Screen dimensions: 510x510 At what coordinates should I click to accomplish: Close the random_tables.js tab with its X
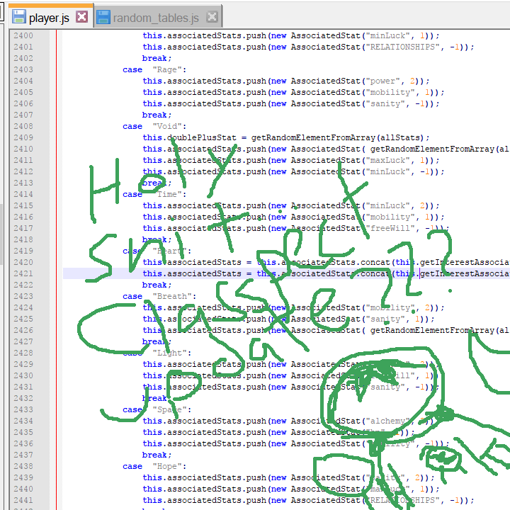pyautogui.click(x=212, y=17)
